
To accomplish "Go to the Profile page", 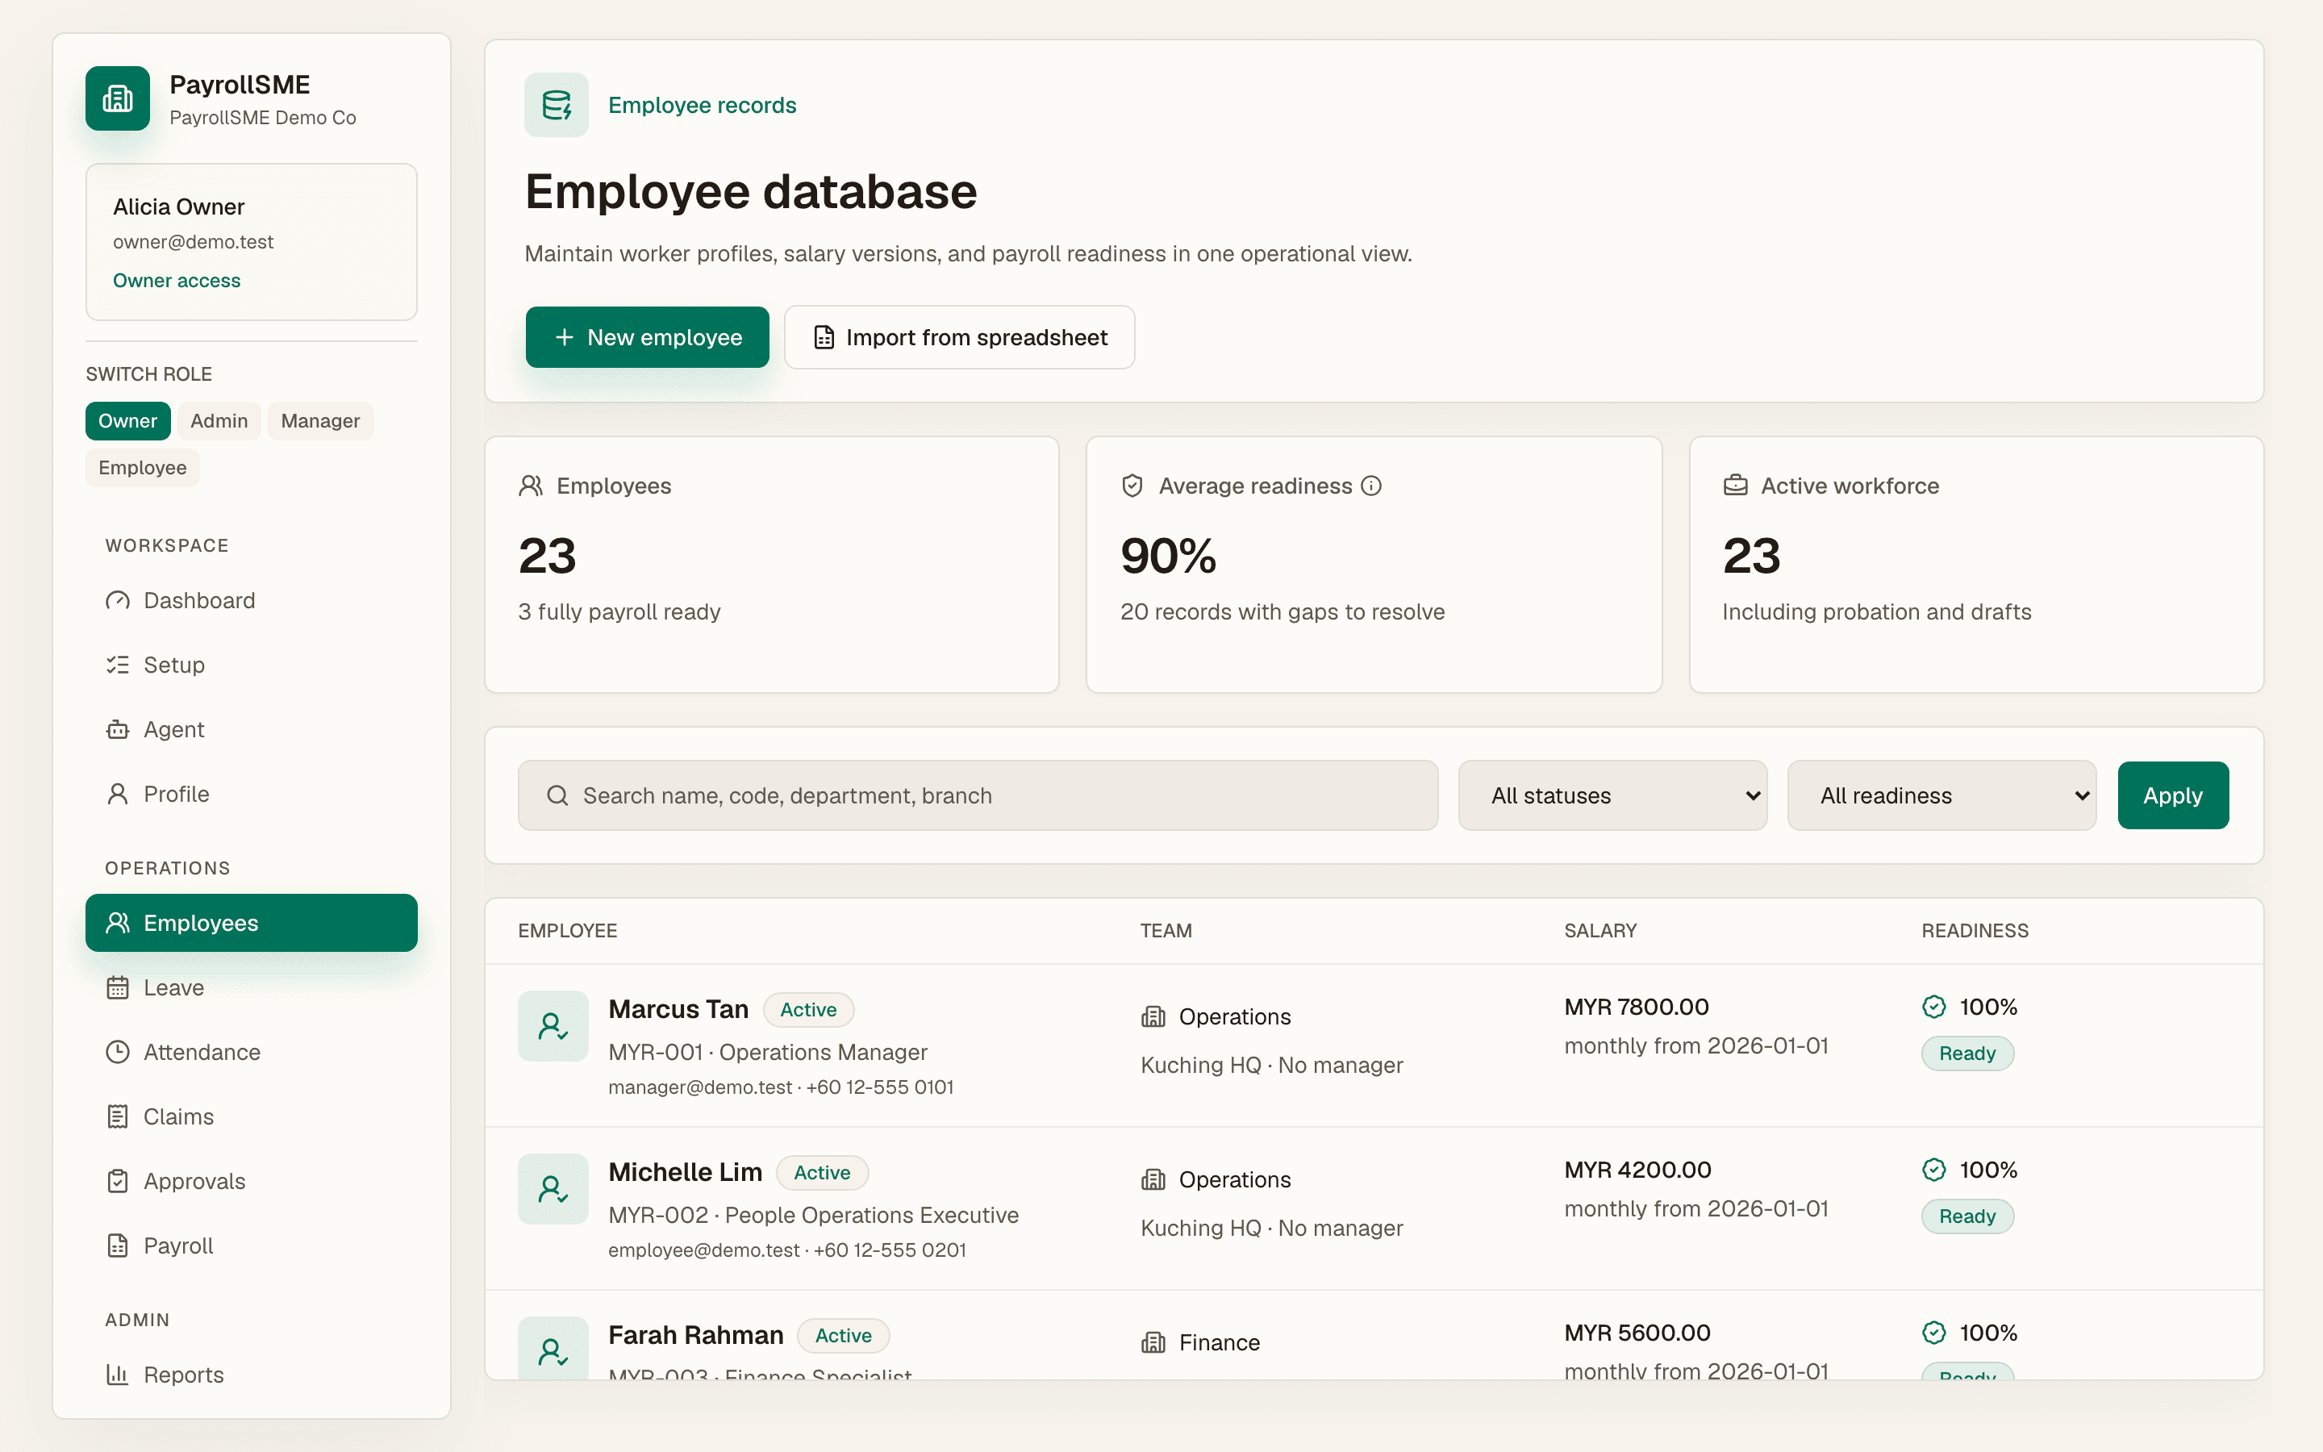I will click(252, 795).
